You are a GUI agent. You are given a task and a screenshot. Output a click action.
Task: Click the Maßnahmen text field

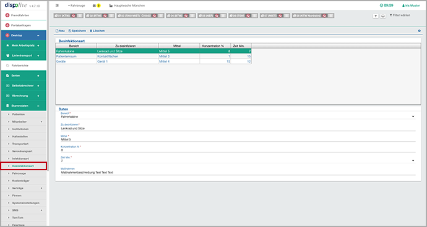pyautogui.click(x=238, y=173)
